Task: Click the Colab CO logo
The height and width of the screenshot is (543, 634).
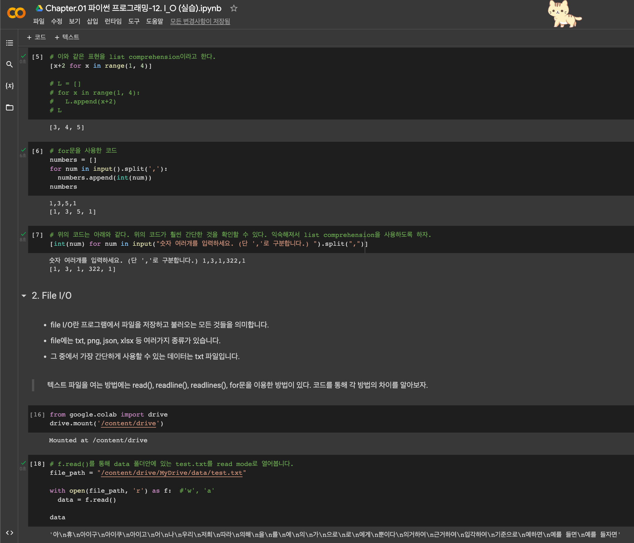Action: point(16,13)
